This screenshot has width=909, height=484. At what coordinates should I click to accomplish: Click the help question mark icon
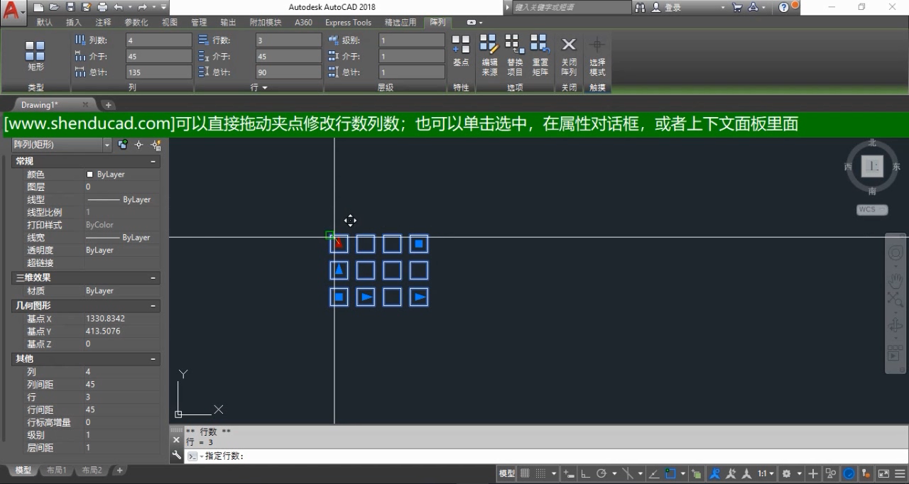pyautogui.click(x=784, y=7)
